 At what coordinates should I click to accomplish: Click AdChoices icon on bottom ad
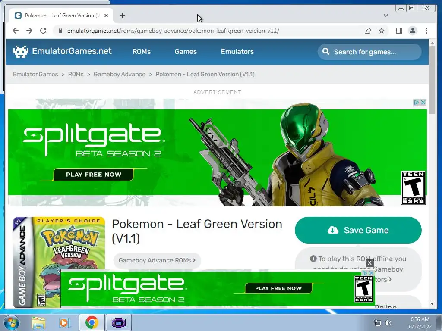point(365,273)
